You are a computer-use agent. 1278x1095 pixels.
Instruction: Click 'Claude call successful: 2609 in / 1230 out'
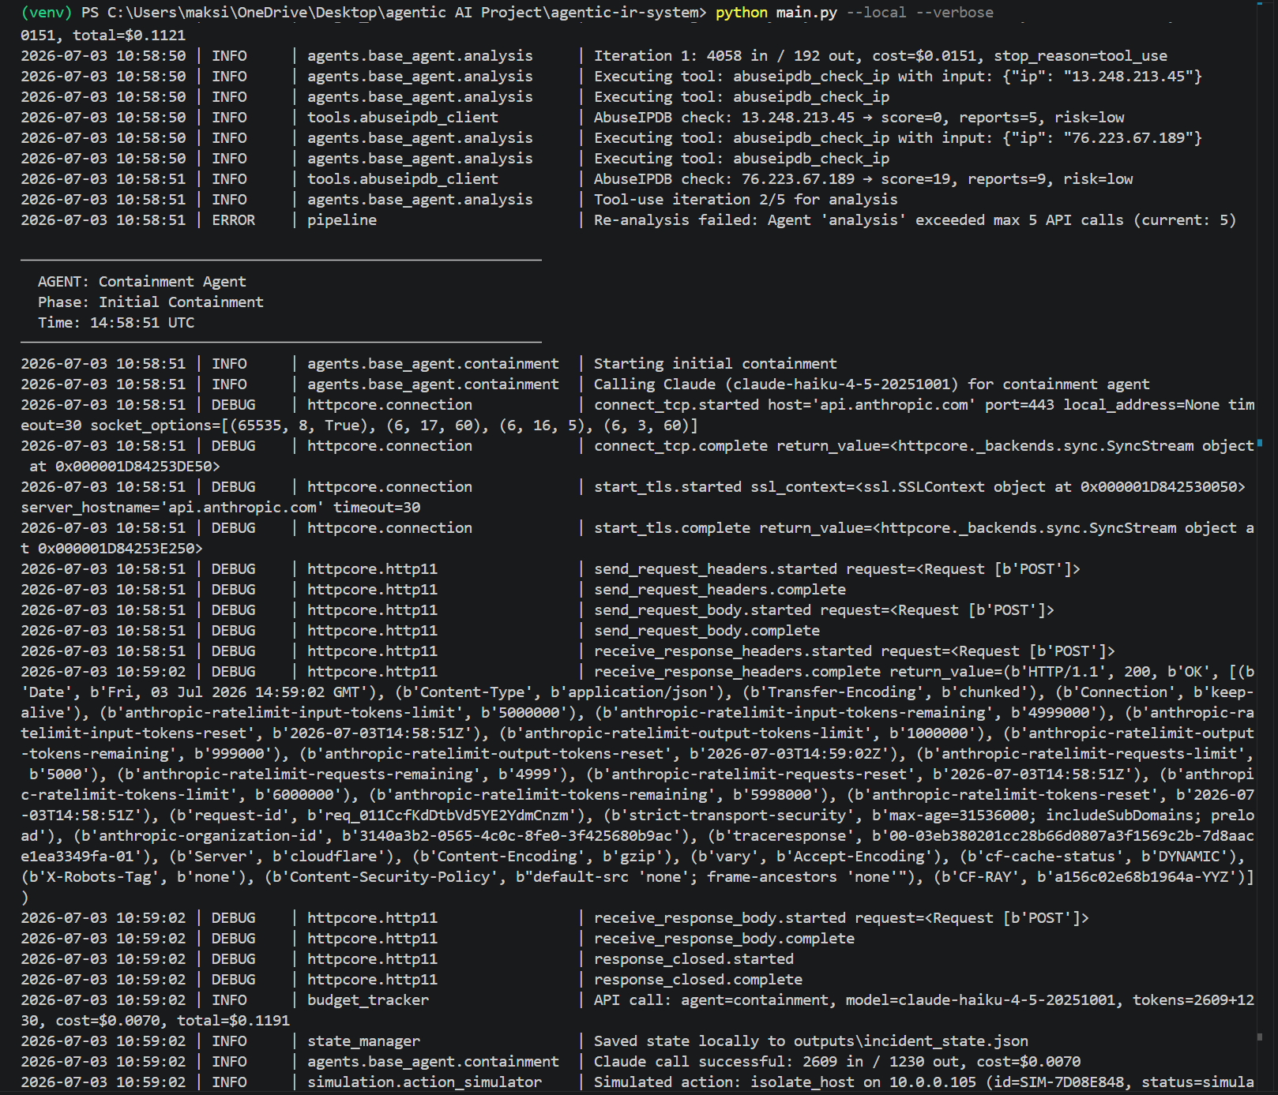[x=837, y=1061]
